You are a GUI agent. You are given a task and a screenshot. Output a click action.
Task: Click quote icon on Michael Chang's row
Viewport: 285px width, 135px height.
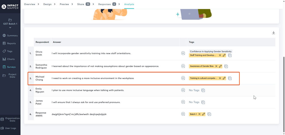(x=183, y=78)
